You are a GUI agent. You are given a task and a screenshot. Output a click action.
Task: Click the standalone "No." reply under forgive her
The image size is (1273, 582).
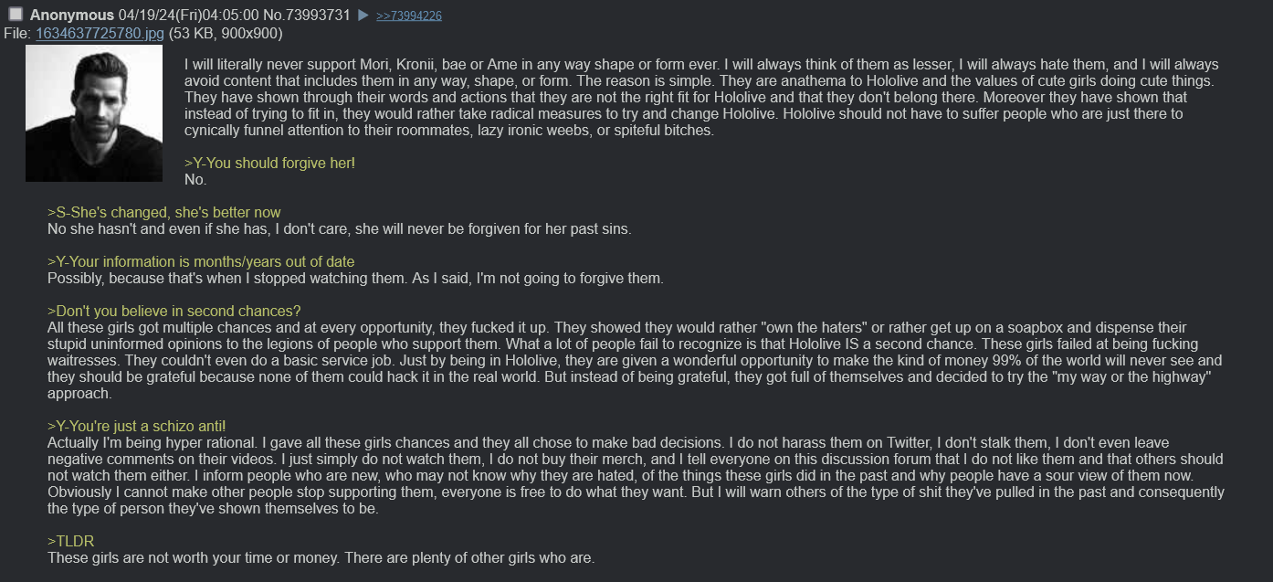(x=195, y=179)
